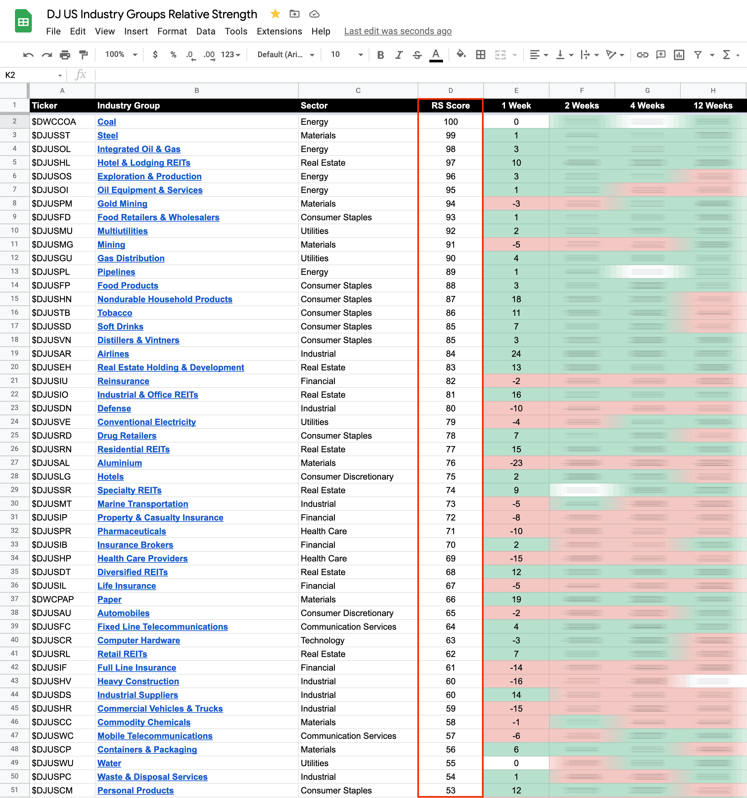Select column D header
This screenshot has height=798, width=747.
450,91
